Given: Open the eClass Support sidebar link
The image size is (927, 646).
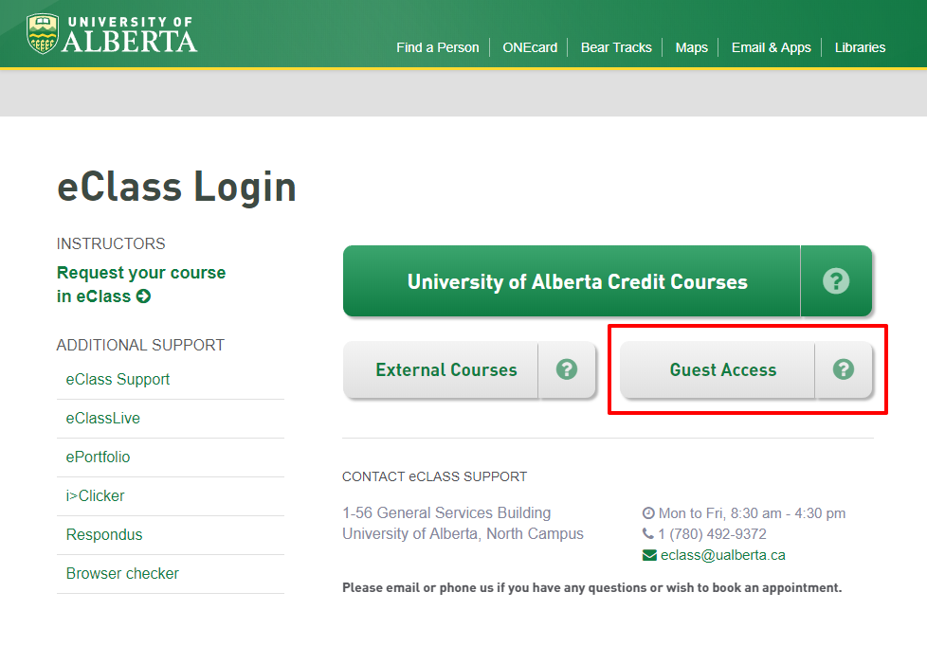Looking at the screenshot, I should pos(118,379).
